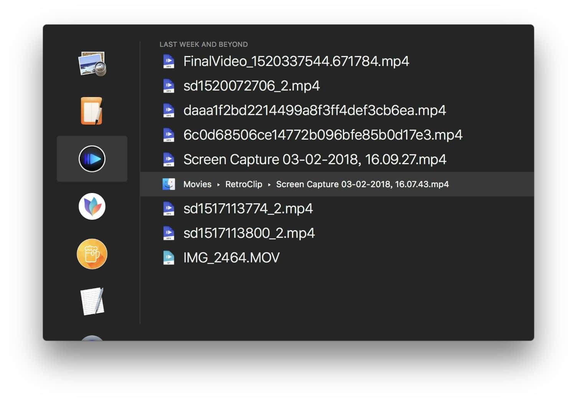Click file icon beside daaa1f2bd2214499a8f3ff4def3cb6ea.mp4
The image size is (577, 402).
169,110
